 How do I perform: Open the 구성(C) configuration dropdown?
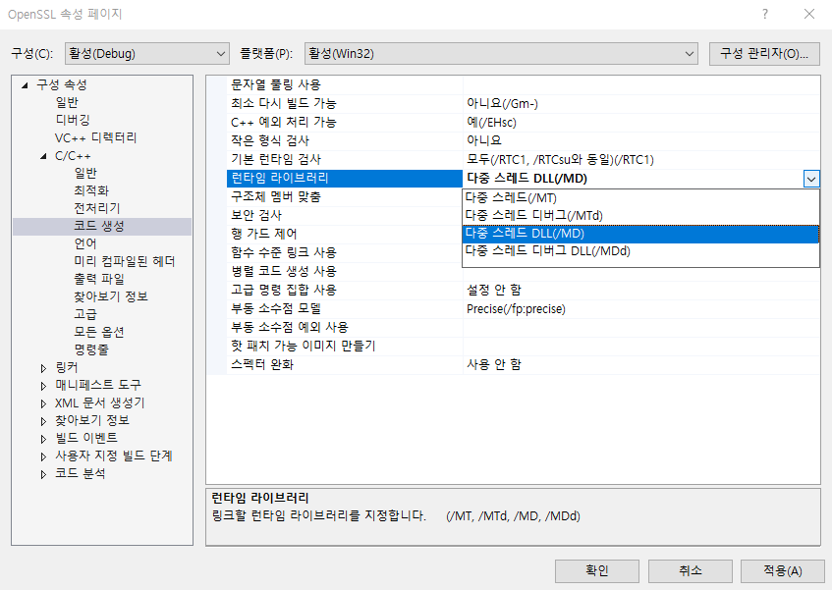[147, 54]
